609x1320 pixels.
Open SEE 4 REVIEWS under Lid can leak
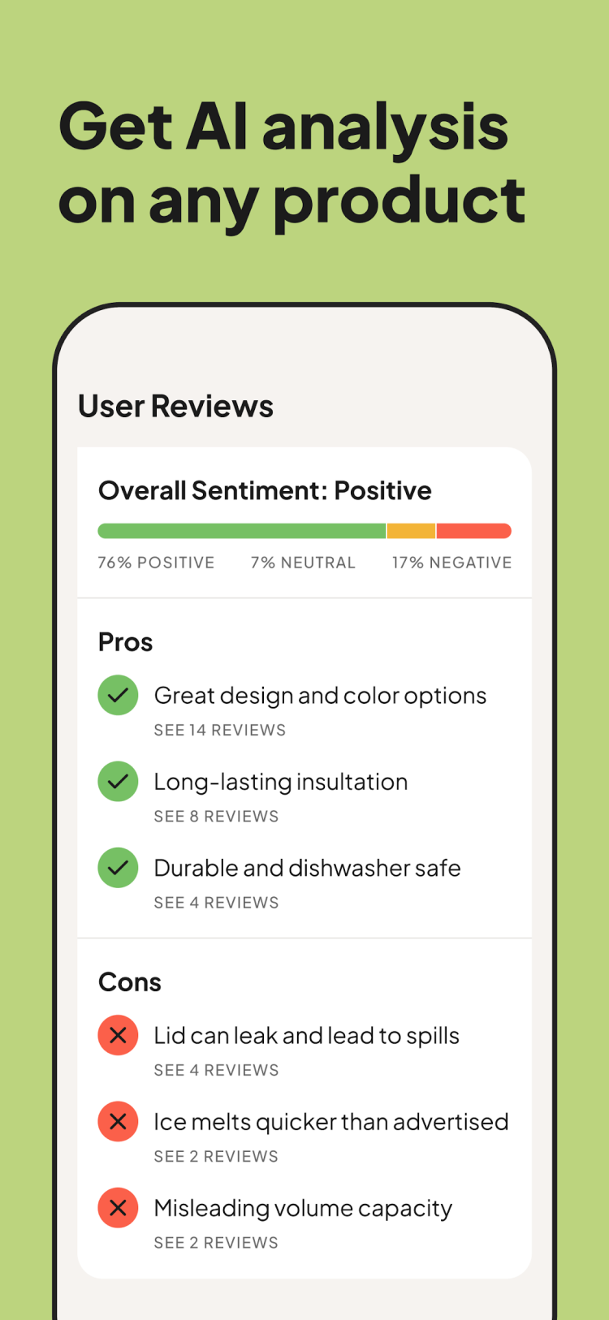click(216, 1071)
